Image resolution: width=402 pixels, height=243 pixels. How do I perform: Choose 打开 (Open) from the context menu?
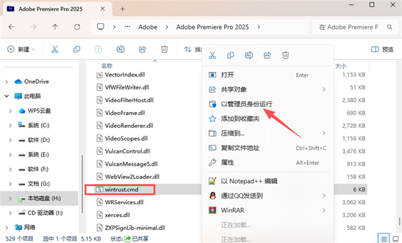[267, 75]
